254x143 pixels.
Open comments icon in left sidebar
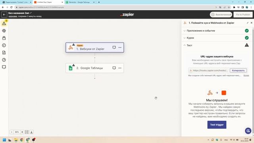(x=4, y=67)
